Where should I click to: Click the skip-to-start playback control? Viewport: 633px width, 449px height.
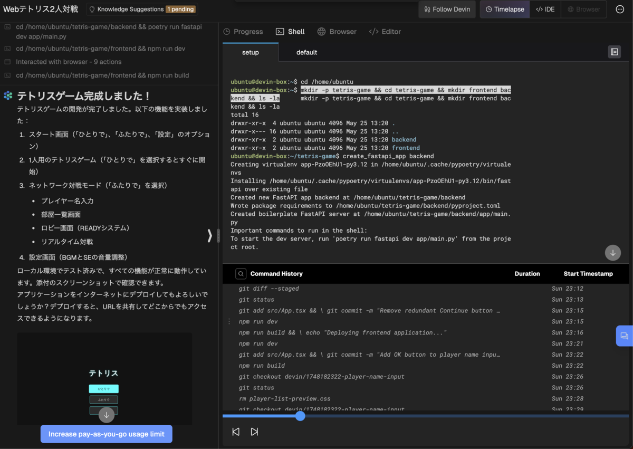coord(236,431)
